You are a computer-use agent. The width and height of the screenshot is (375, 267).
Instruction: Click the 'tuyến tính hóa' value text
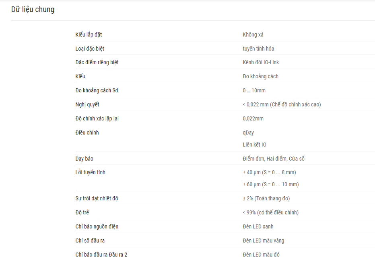click(x=259, y=49)
